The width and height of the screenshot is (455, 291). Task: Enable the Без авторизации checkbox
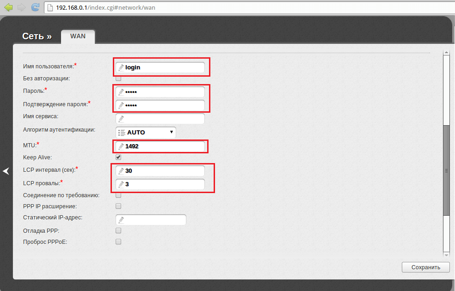[x=118, y=79]
